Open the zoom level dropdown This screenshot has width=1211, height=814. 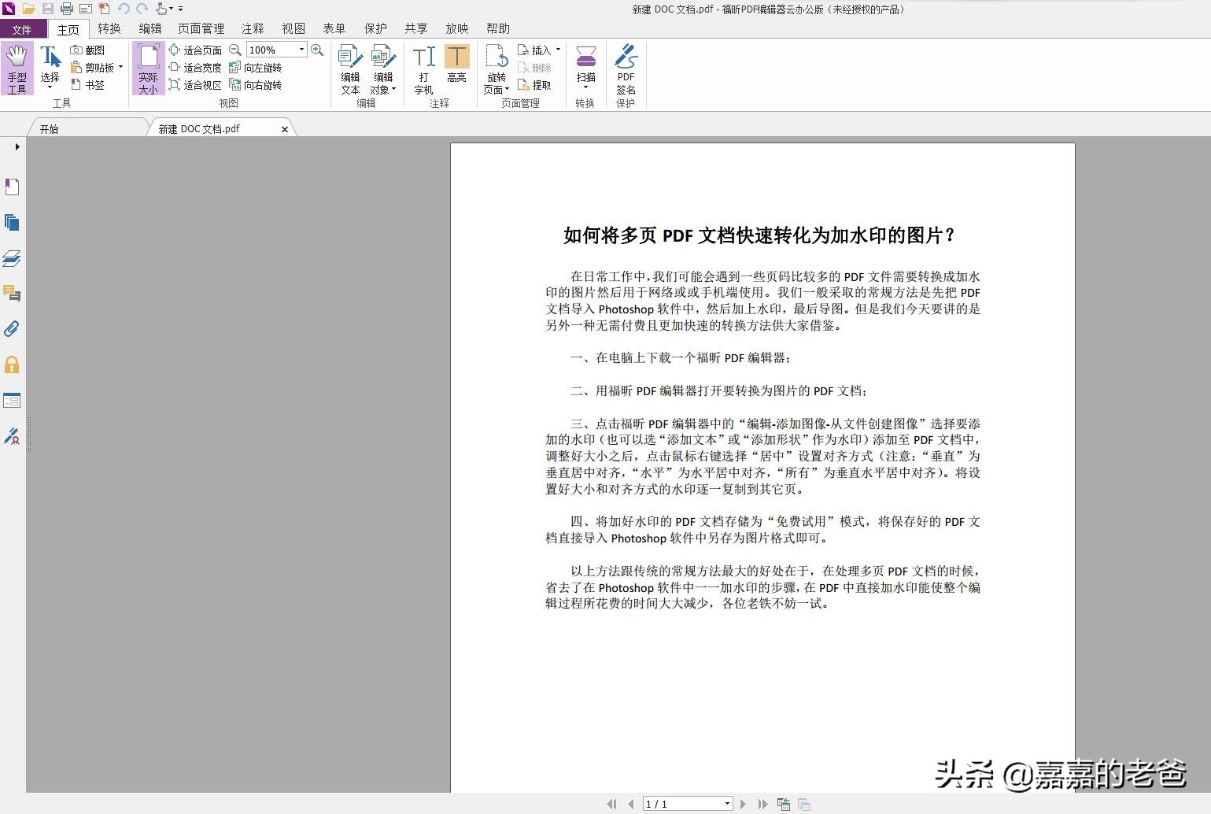pyautogui.click(x=301, y=50)
